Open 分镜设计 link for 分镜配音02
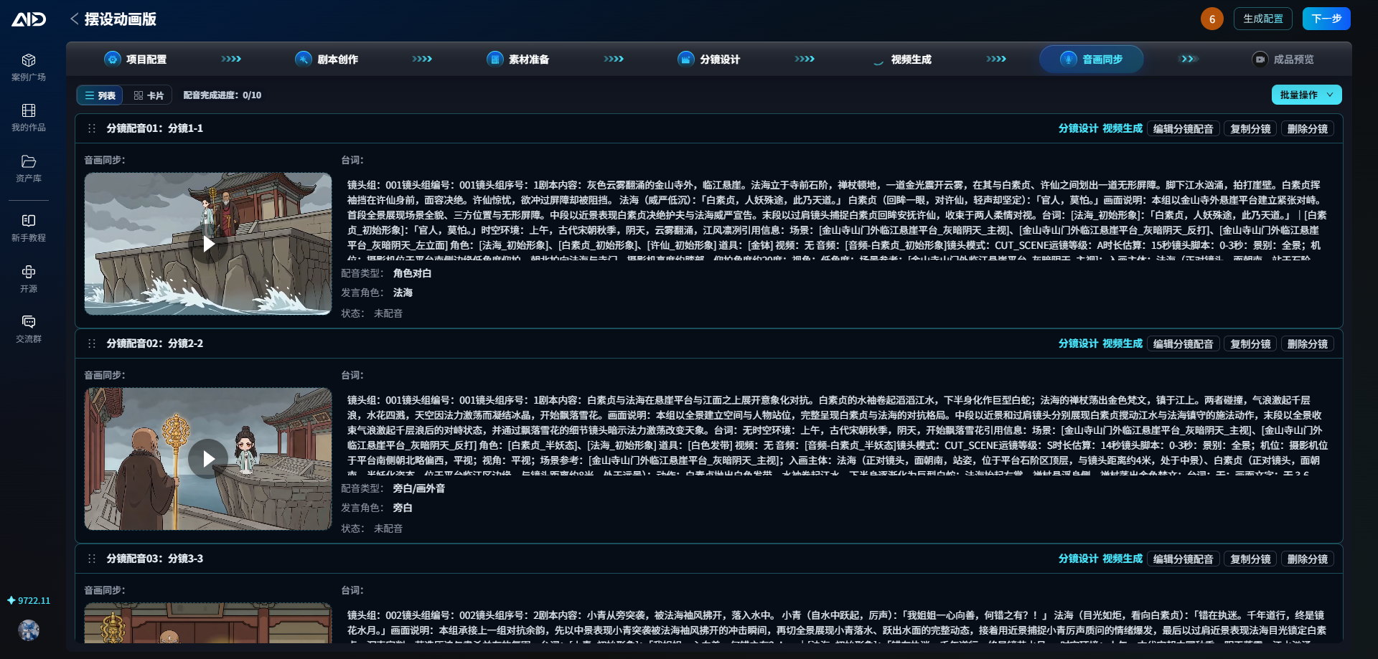 coord(1078,343)
